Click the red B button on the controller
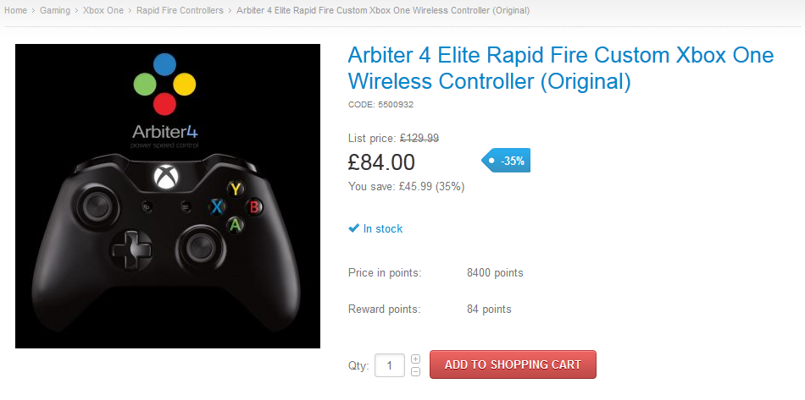This screenshot has width=805, height=400. coord(253,206)
